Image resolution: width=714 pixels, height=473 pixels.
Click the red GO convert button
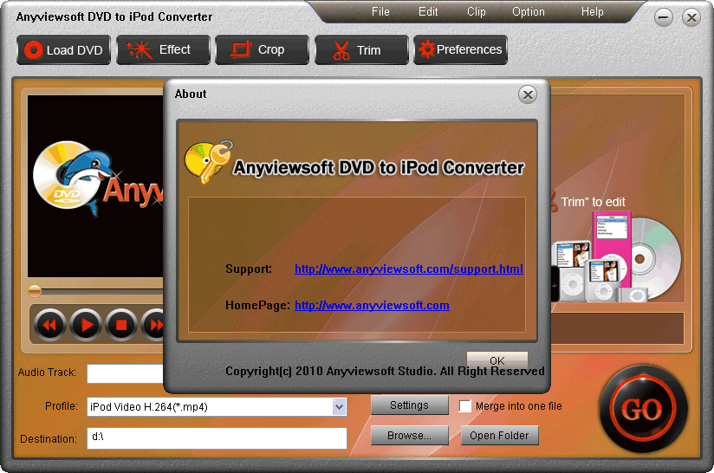(x=643, y=409)
